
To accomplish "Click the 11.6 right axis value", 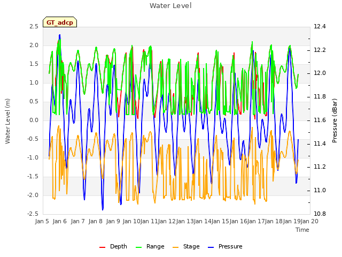I will click(x=320, y=120).
